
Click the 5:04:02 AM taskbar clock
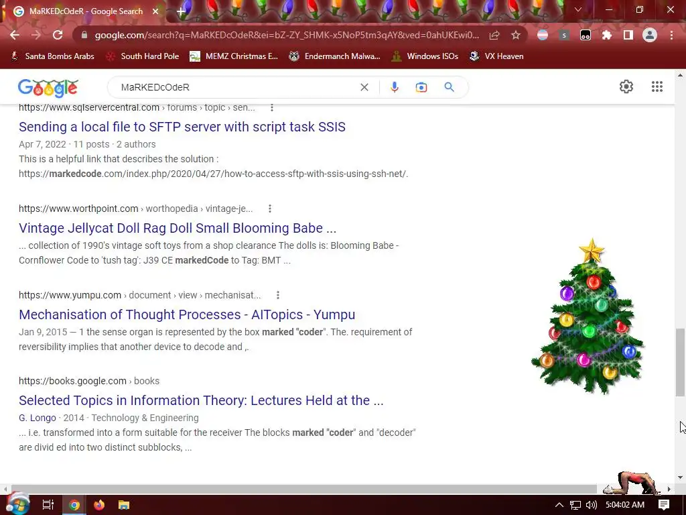click(625, 505)
